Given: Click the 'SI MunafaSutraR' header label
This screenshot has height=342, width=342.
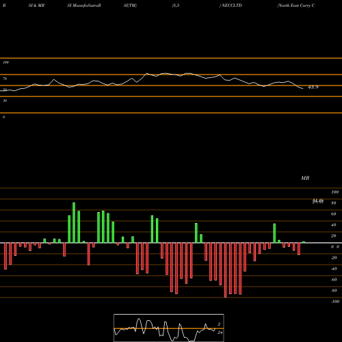Looking at the screenshot, I should pos(84,5).
